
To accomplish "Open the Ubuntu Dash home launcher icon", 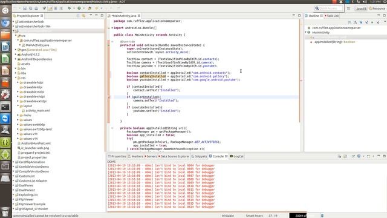I will point(5,11).
